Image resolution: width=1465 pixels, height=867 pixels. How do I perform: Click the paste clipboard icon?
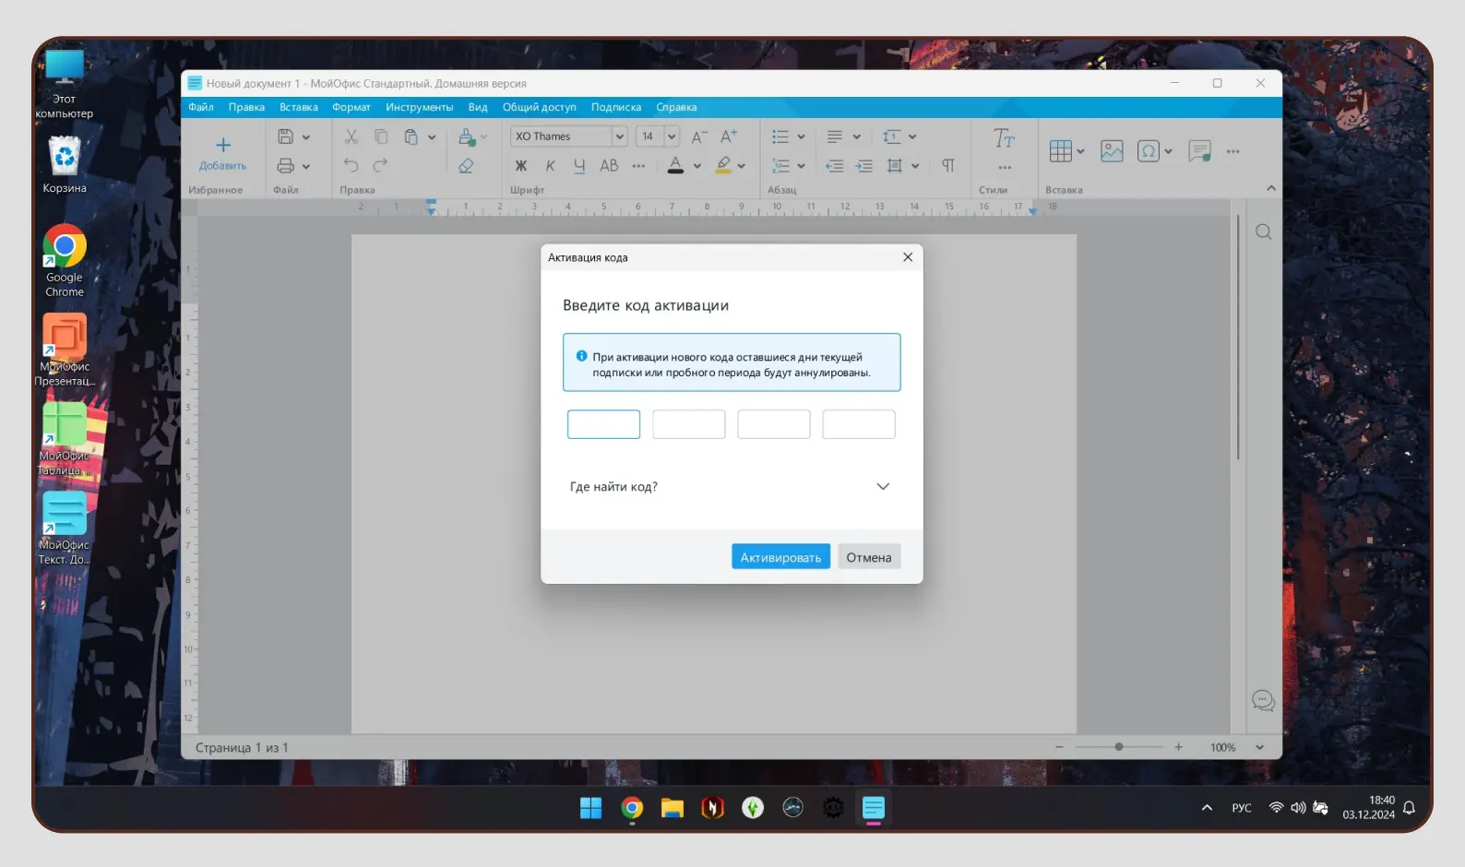[x=411, y=137]
